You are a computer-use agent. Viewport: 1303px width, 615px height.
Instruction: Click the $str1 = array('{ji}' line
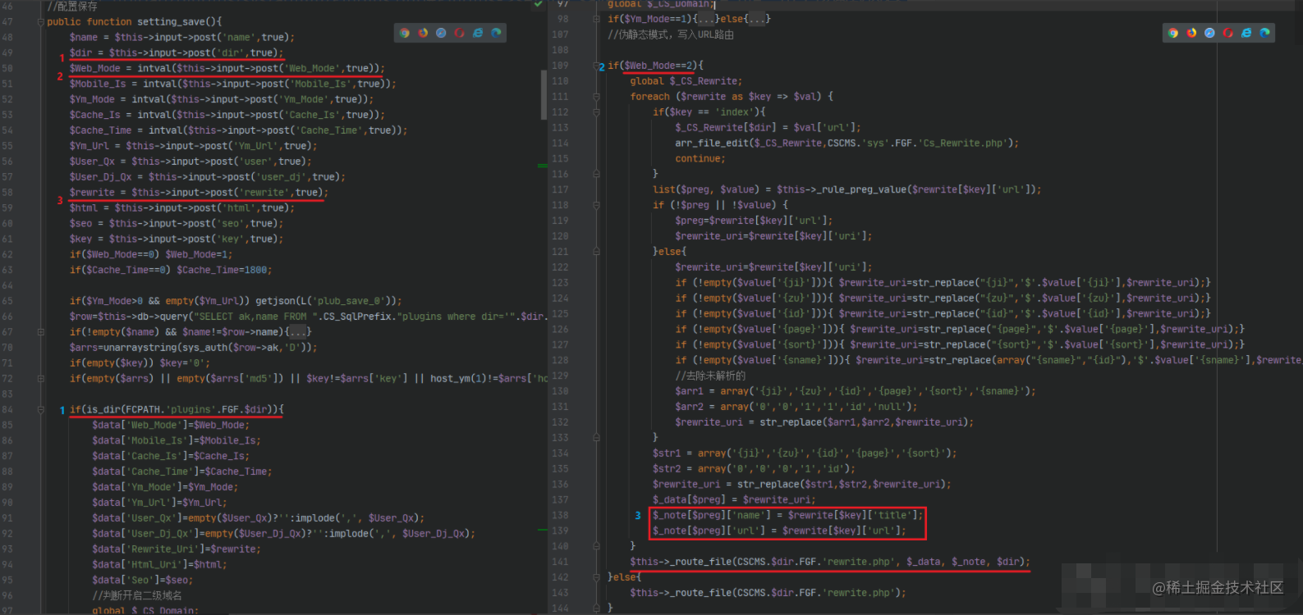pyautogui.click(x=805, y=453)
